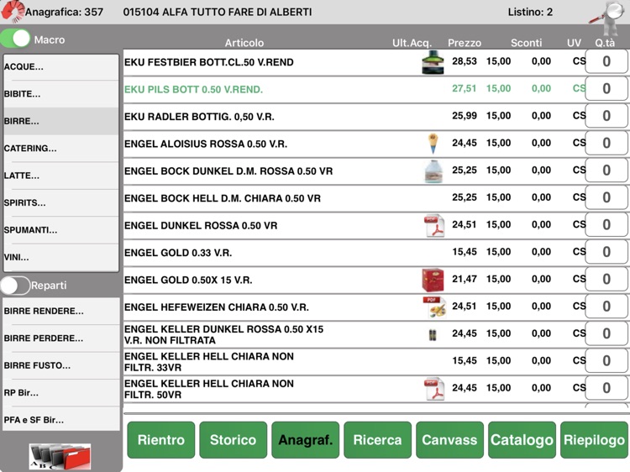Select BIRRE FUSTO... department
This screenshot has height=472, width=630.
(61, 365)
